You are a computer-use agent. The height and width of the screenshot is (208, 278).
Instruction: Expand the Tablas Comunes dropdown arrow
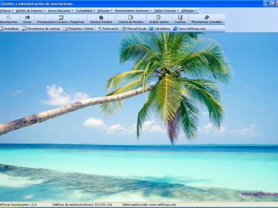[178, 11]
